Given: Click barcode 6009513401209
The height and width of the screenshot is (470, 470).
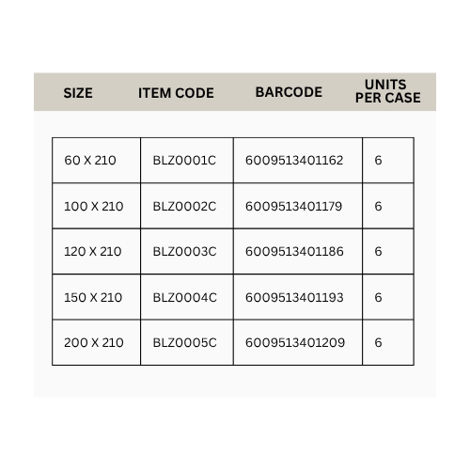Looking at the screenshot, I should [x=295, y=342].
